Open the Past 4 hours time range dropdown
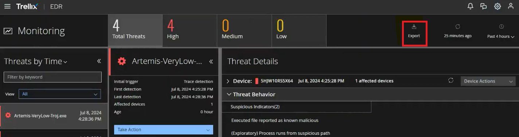 point(501,36)
